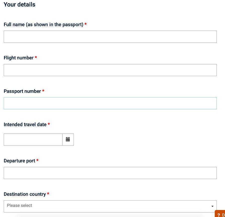The width and height of the screenshot is (225, 217).
Task: Focus the Departure port text field
Action: [x=110, y=173]
